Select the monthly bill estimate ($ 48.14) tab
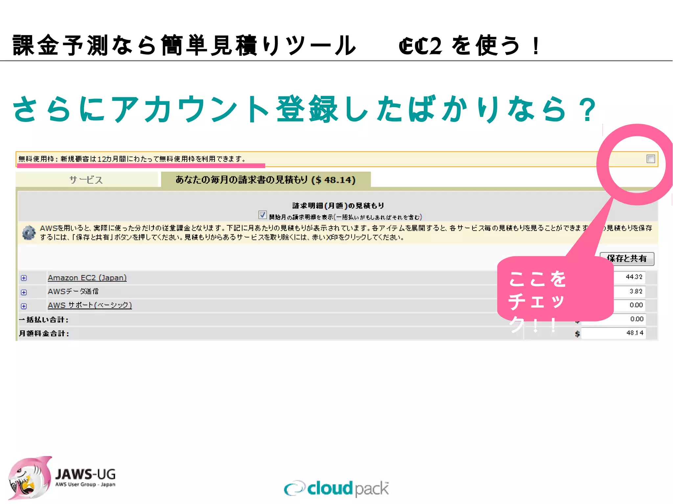This screenshot has width=673, height=504. (266, 180)
